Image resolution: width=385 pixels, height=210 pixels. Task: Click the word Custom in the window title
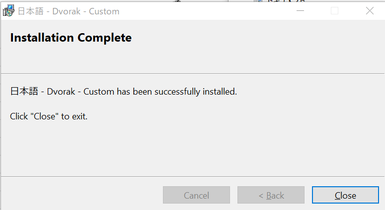104,11
